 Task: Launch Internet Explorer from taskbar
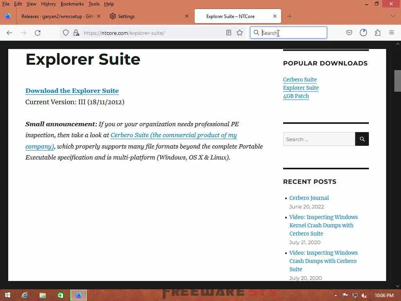tap(25, 295)
